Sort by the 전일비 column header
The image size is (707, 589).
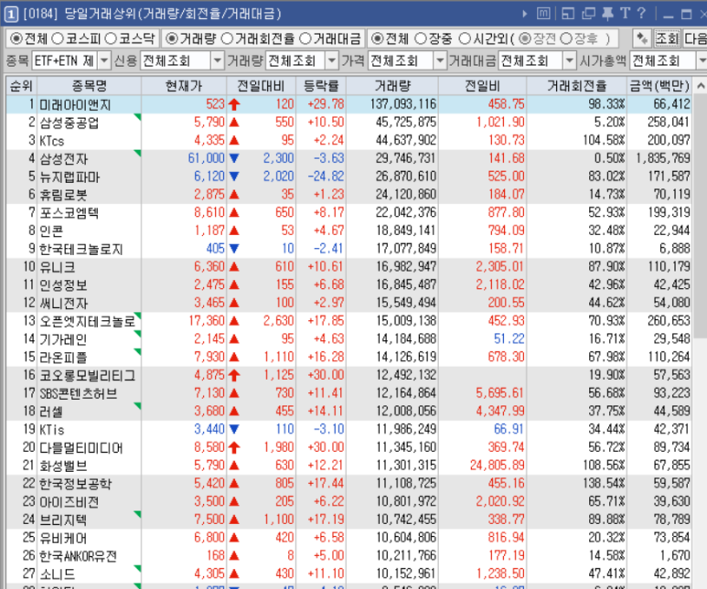coord(482,86)
